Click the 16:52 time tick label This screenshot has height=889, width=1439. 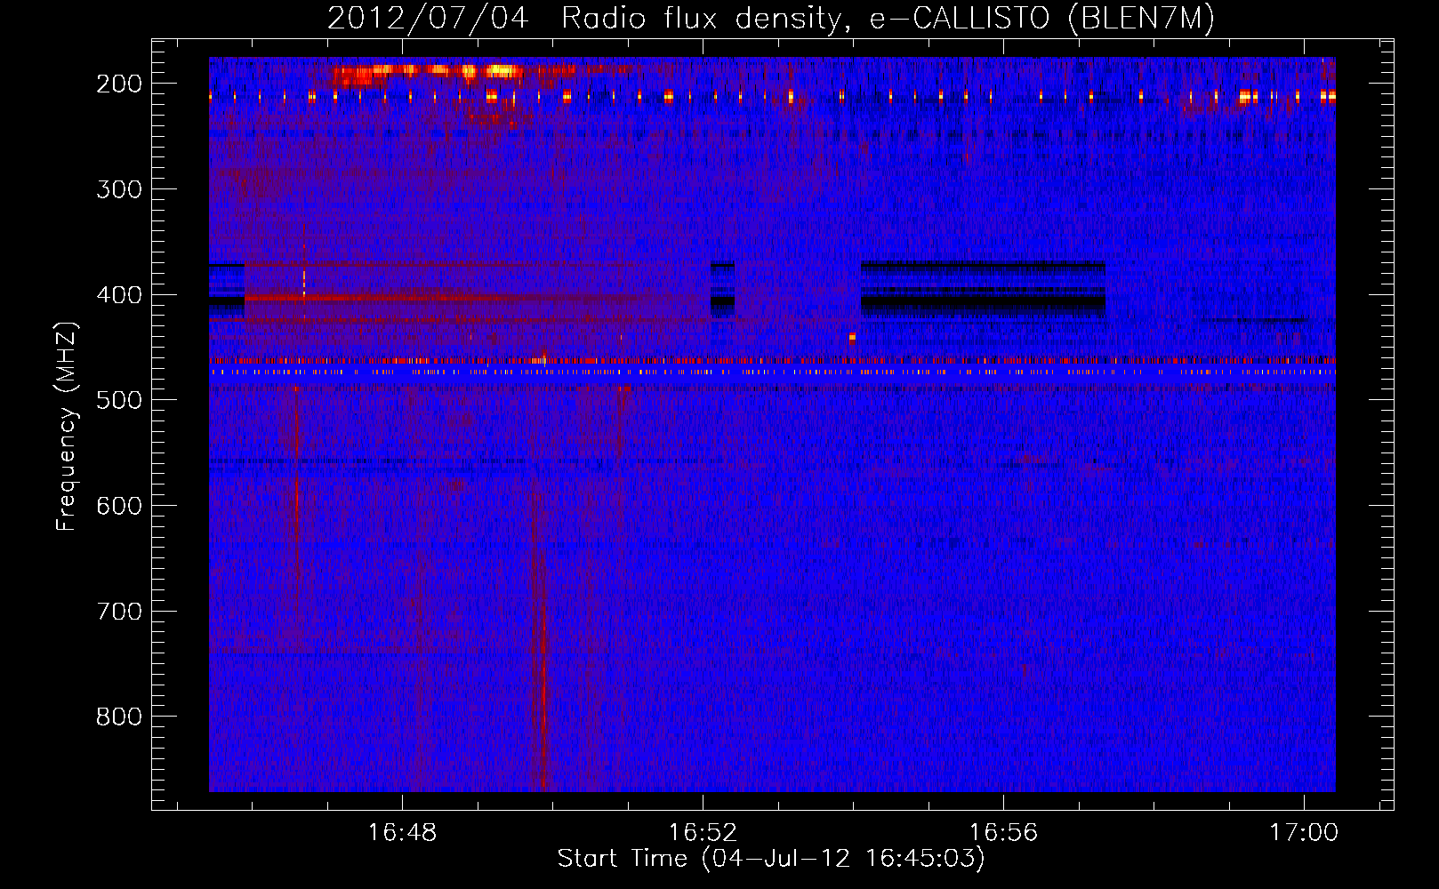tap(703, 833)
